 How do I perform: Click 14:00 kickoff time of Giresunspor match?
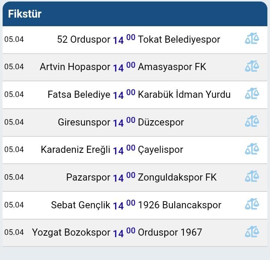[124, 122]
